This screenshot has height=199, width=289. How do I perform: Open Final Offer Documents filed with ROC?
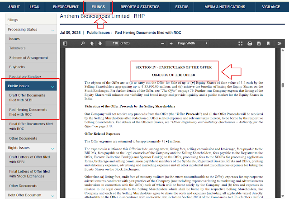(31, 126)
